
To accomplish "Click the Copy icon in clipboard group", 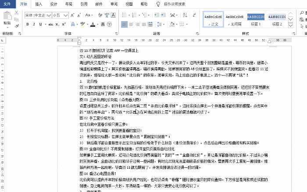I will coord(17,19).
